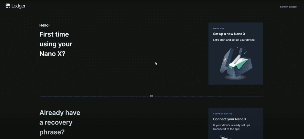Click the "First time using your Nano X?" heading
The width and height of the screenshot is (304, 139).
pos(56,44)
